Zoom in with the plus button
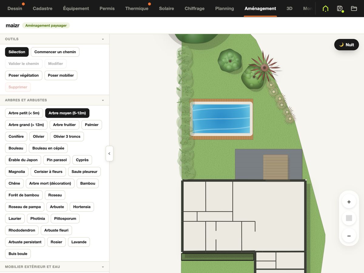 (x=349, y=202)
